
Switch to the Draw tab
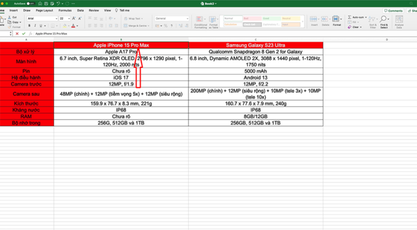pyautogui.click(x=26, y=10)
